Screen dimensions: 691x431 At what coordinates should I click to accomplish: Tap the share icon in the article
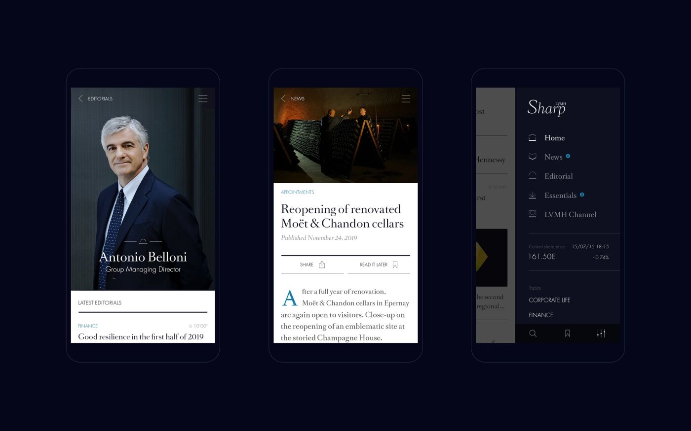[322, 265]
